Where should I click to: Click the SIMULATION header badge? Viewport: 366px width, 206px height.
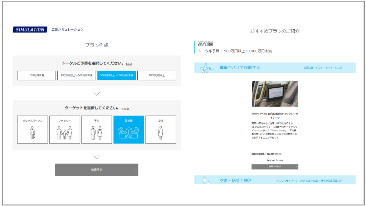pyautogui.click(x=30, y=30)
